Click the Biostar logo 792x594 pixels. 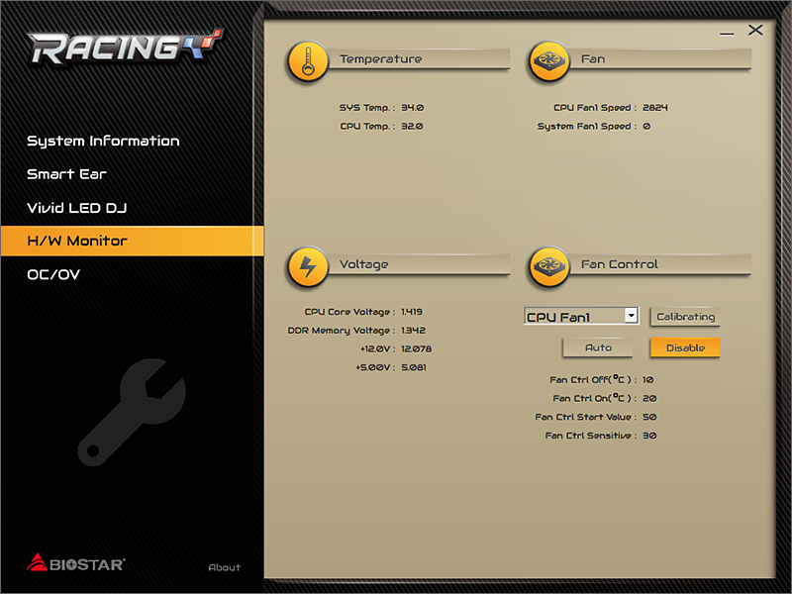[75, 563]
